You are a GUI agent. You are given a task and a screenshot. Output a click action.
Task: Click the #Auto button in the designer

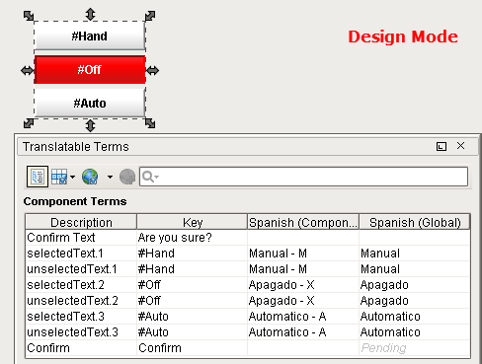point(90,104)
